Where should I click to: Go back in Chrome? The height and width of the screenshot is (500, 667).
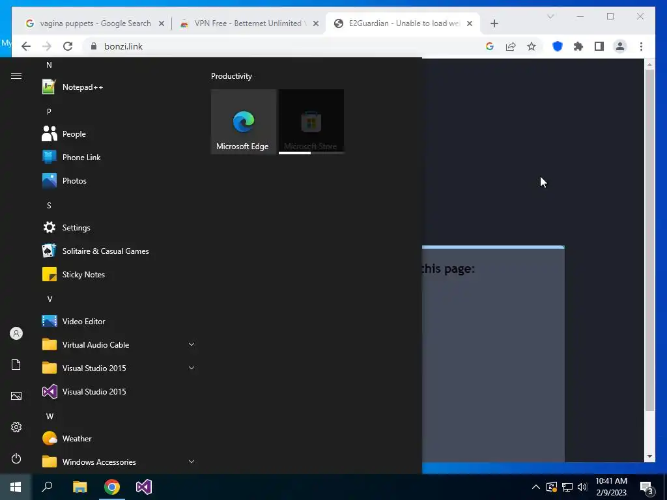pos(26,46)
